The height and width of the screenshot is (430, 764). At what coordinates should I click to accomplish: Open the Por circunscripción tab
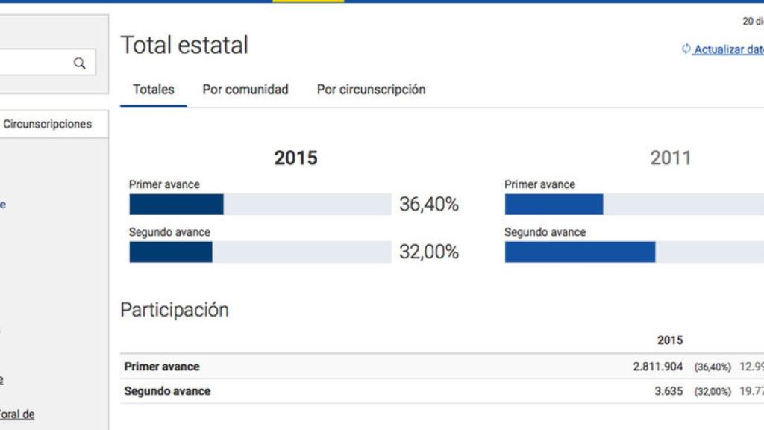pyautogui.click(x=371, y=90)
